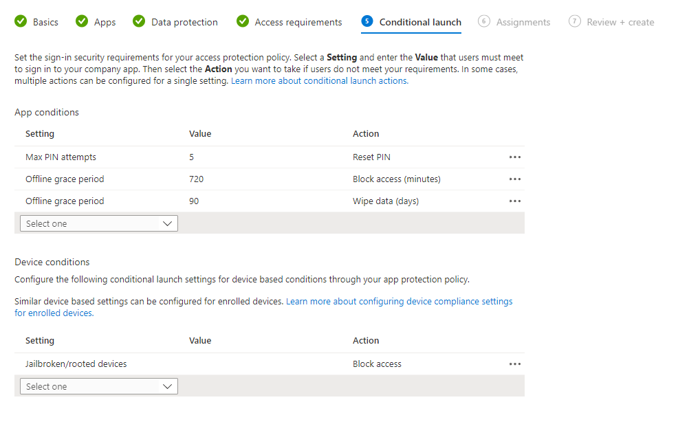Viewport: 678px width, 435px height.
Task: Open the device compliance settings learn more link
Action: (399, 302)
